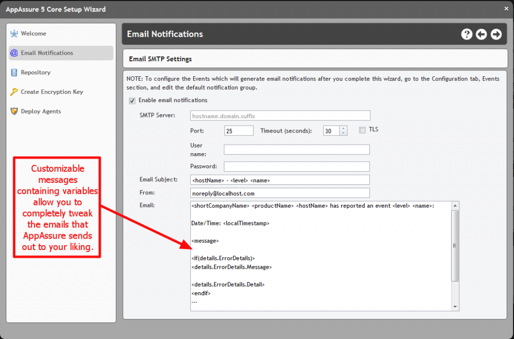This screenshot has width=514, height=339.
Task: Focus the SMTP Server field
Action: point(280,116)
